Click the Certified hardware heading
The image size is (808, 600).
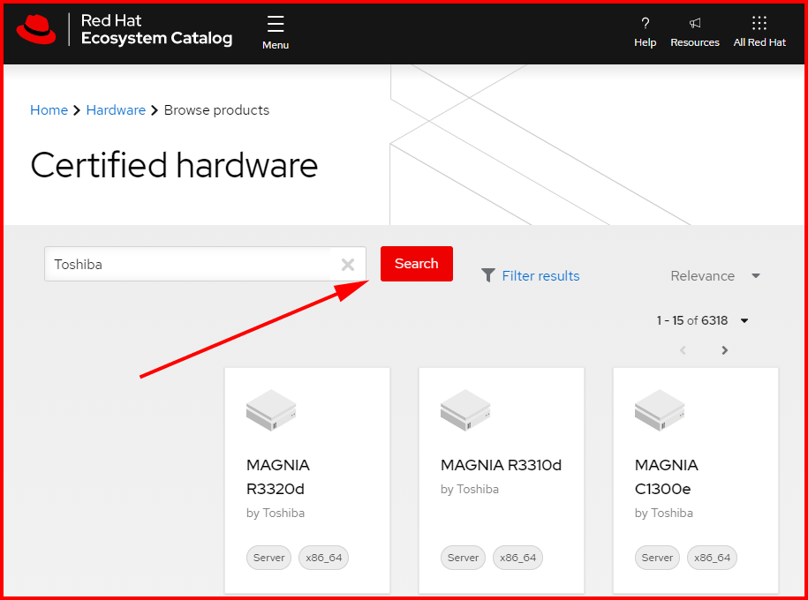tap(174, 165)
